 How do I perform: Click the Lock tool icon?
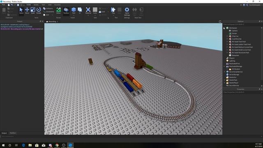[x=100, y=12]
